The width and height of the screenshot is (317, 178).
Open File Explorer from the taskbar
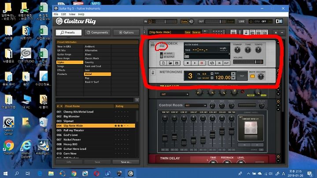51,173
